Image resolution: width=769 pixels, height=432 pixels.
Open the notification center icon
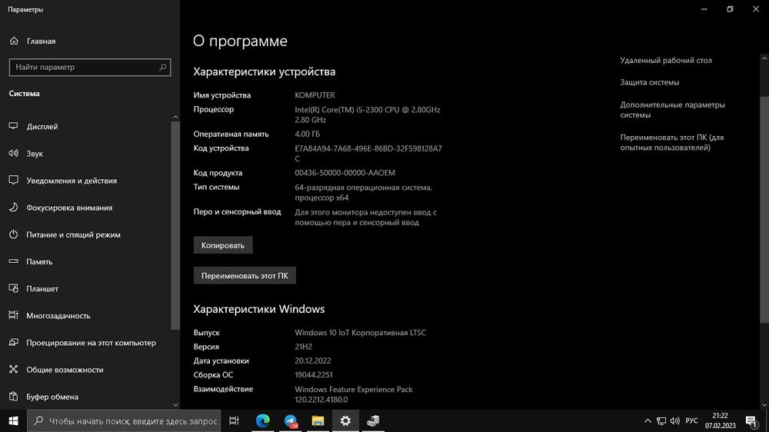pos(751,420)
